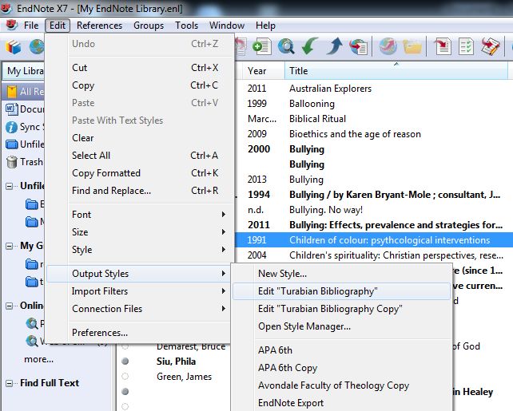
Task: Click the Find Full Text globe-page icon
Action: click(359, 47)
